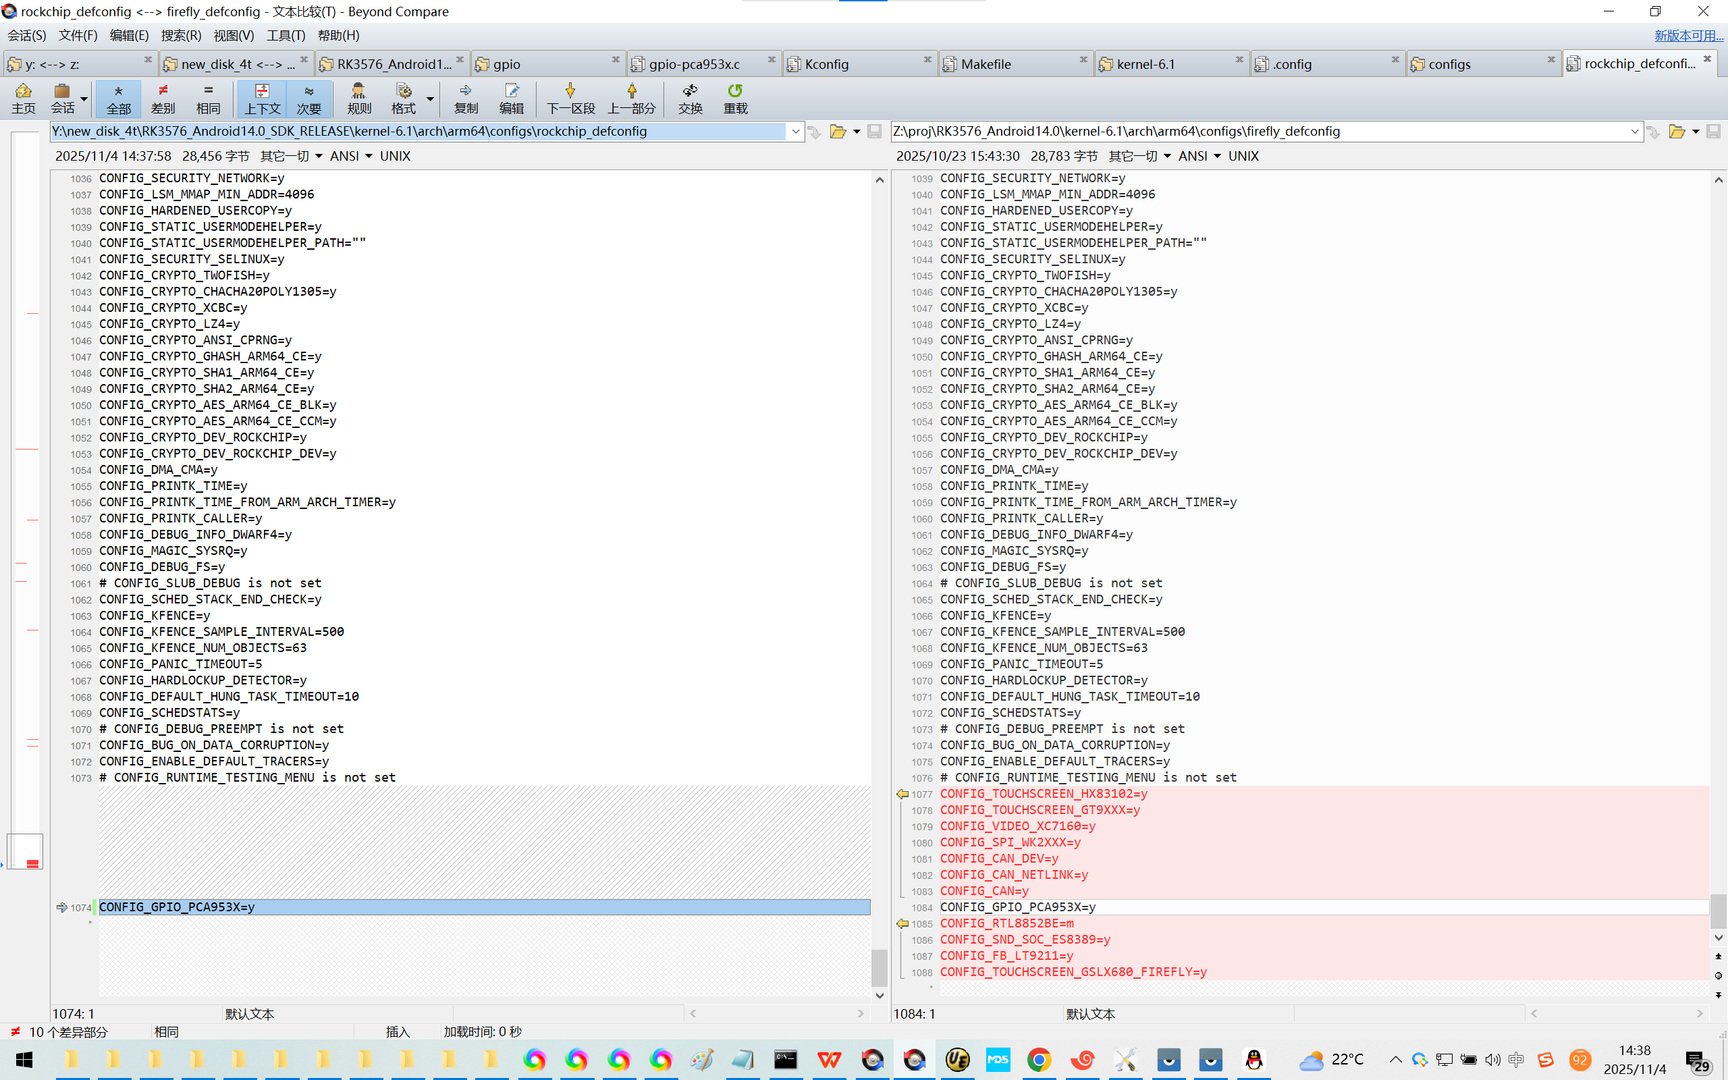Toggle Show Context (上下文) filter

point(262,98)
